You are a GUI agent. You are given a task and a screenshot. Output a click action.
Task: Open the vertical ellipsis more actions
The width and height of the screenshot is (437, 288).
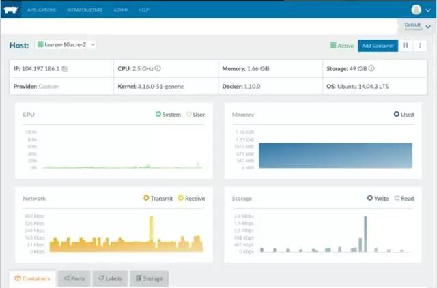coord(420,46)
